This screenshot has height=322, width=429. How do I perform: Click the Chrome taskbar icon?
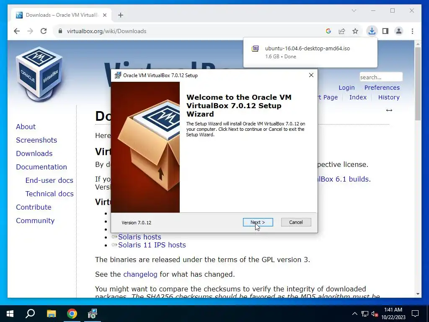point(72,314)
